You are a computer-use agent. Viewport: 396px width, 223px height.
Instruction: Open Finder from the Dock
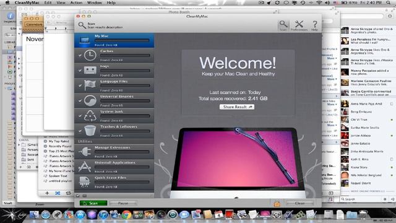(34, 215)
